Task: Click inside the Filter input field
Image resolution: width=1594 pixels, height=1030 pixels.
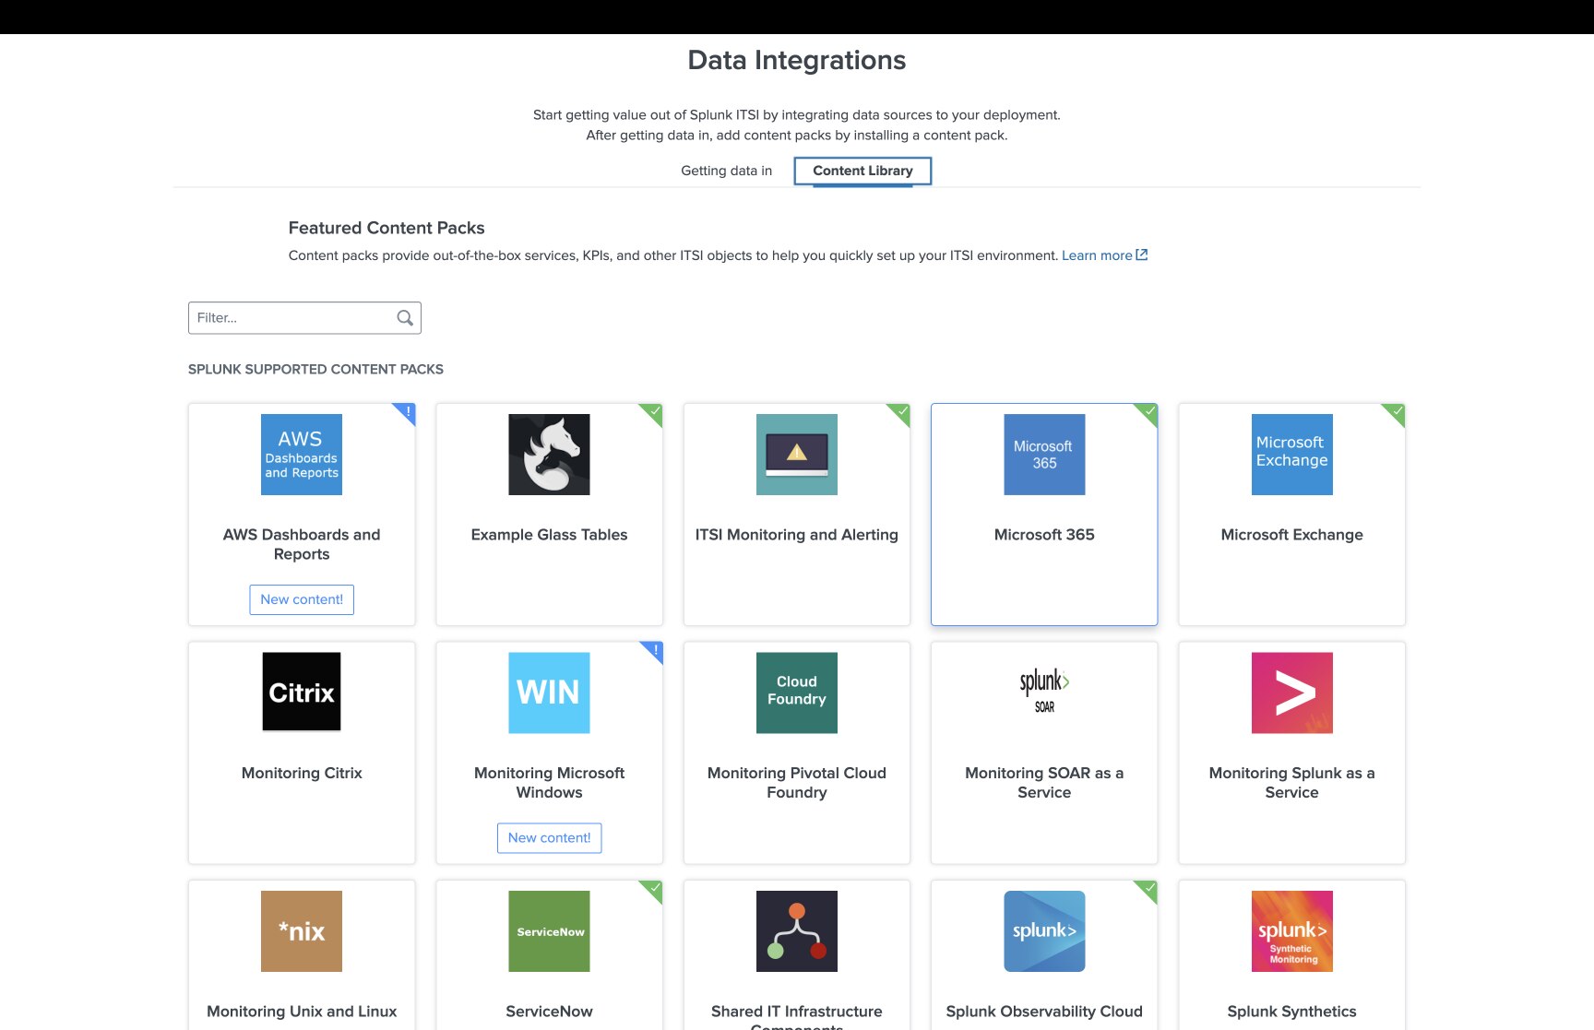Action: (286, 317)
